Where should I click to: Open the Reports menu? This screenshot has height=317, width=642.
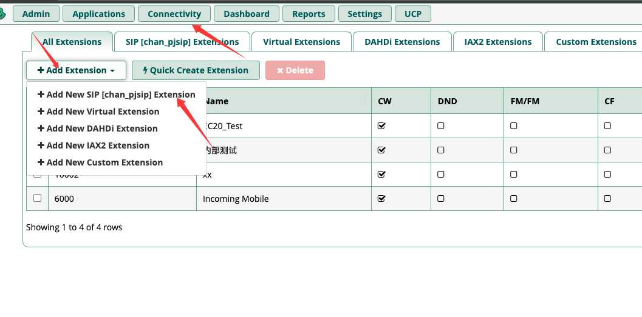pyautogui.click(x=309, y=14)
